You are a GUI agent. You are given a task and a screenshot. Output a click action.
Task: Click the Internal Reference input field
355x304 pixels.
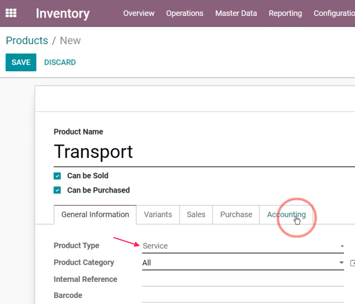(x=243, y=280)
